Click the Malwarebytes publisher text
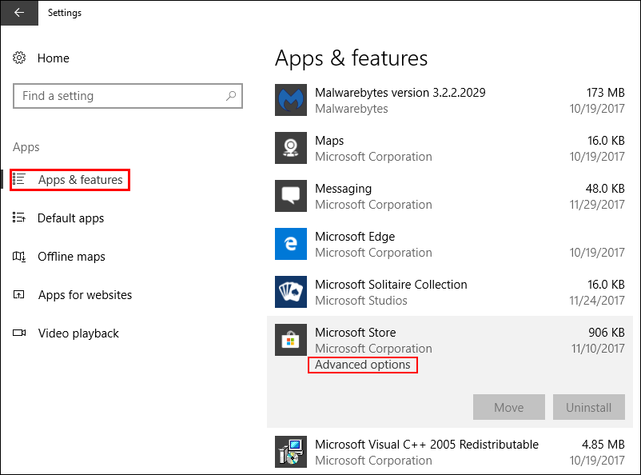Screen dimensions: 641x475 pos(352,109)
